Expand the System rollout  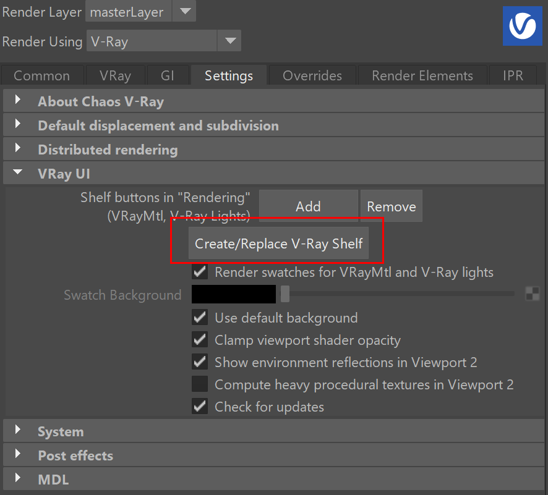coord(273,431)
